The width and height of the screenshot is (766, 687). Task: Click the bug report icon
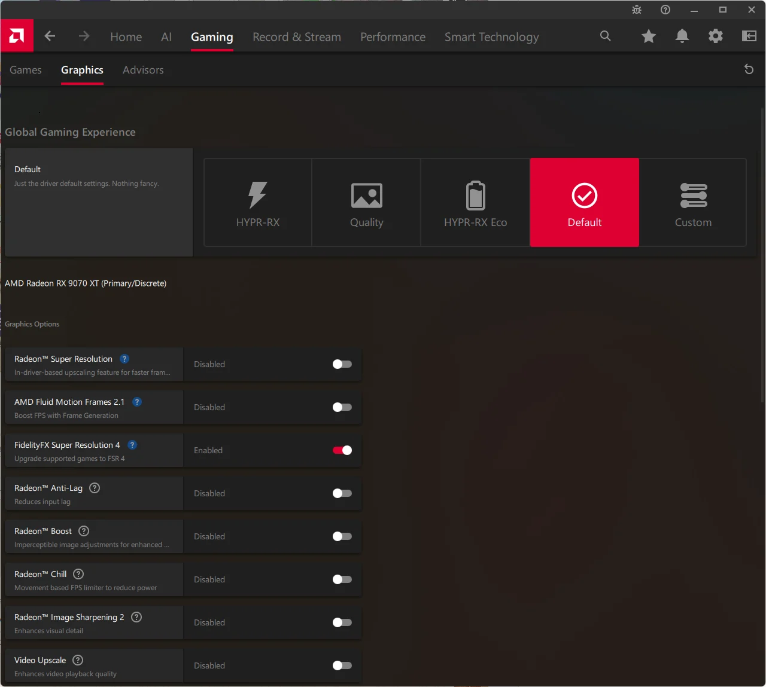point(636,10)
